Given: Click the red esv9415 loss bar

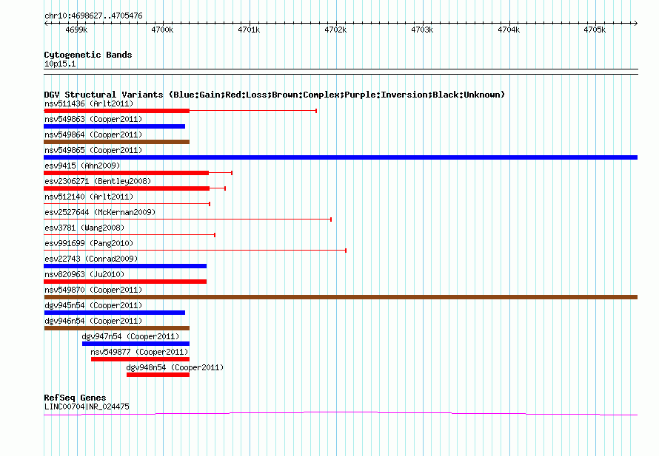Looking at the screenshot, I should point(126,173).
